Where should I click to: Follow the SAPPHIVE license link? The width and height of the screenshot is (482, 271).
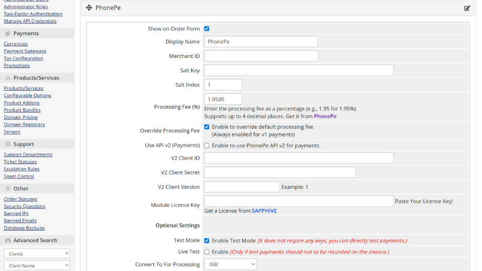(x=264, y=211)
